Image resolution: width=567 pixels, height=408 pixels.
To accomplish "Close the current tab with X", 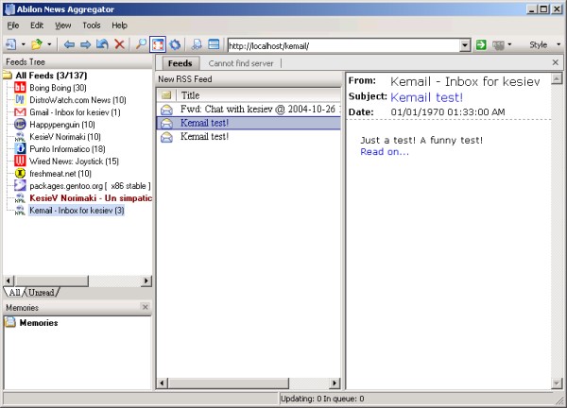I will click(556, 62).
